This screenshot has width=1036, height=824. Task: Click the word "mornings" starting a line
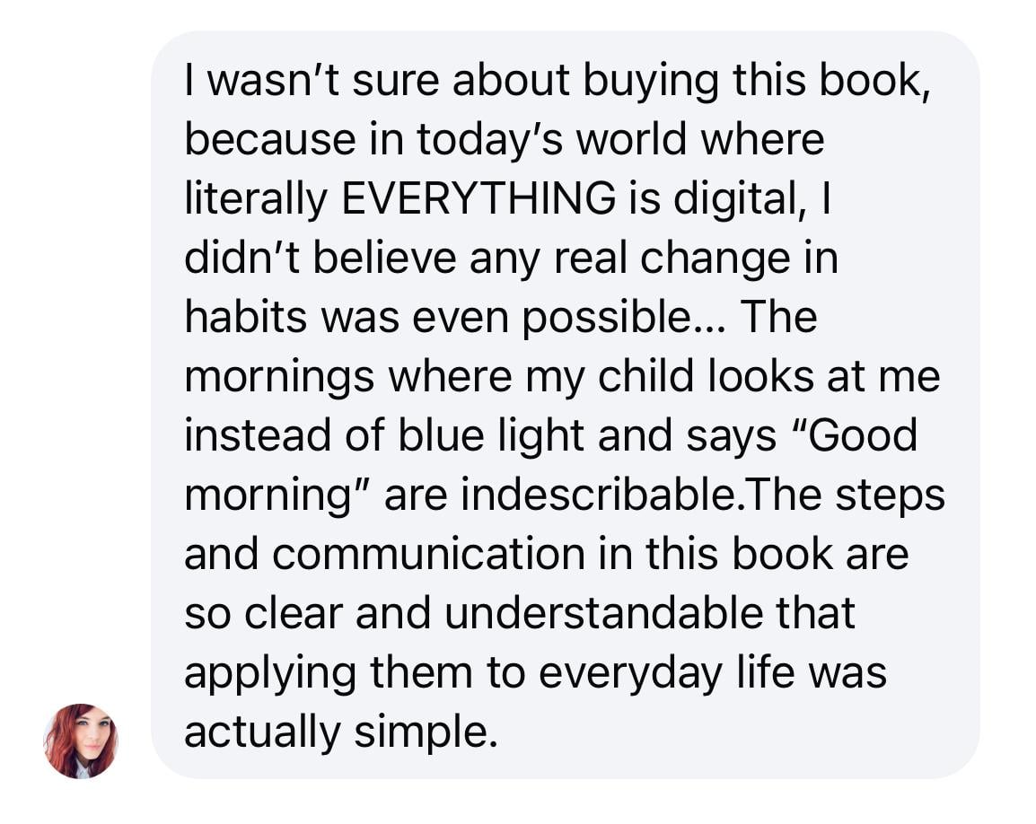[x=279, y=377]
